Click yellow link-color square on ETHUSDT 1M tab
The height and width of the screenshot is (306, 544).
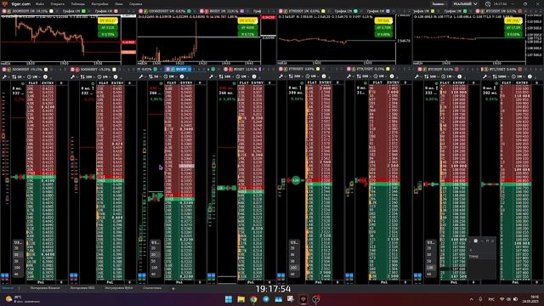[x=323, y=11]
